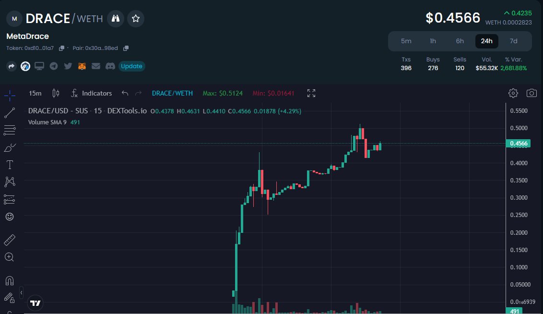This screenshot has width=543, height=314.
Task: Click the $55.32K volume value
Action: (x=486, y=68)
